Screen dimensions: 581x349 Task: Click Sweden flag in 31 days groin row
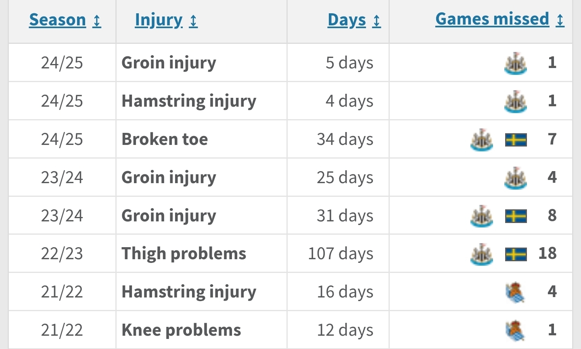point(516,216)
